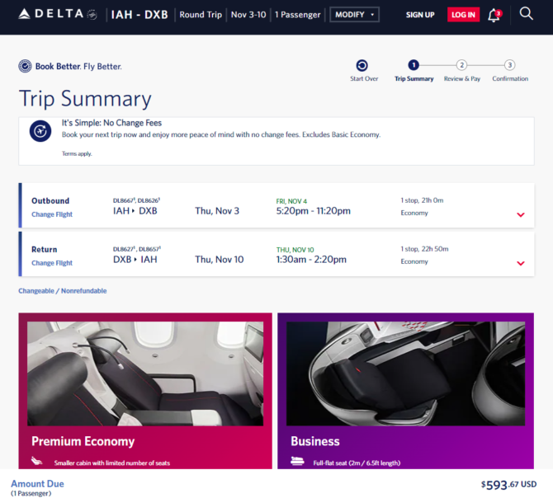Click the Premium Economy title
Screen dimensions: 553x498
[83, 441]
